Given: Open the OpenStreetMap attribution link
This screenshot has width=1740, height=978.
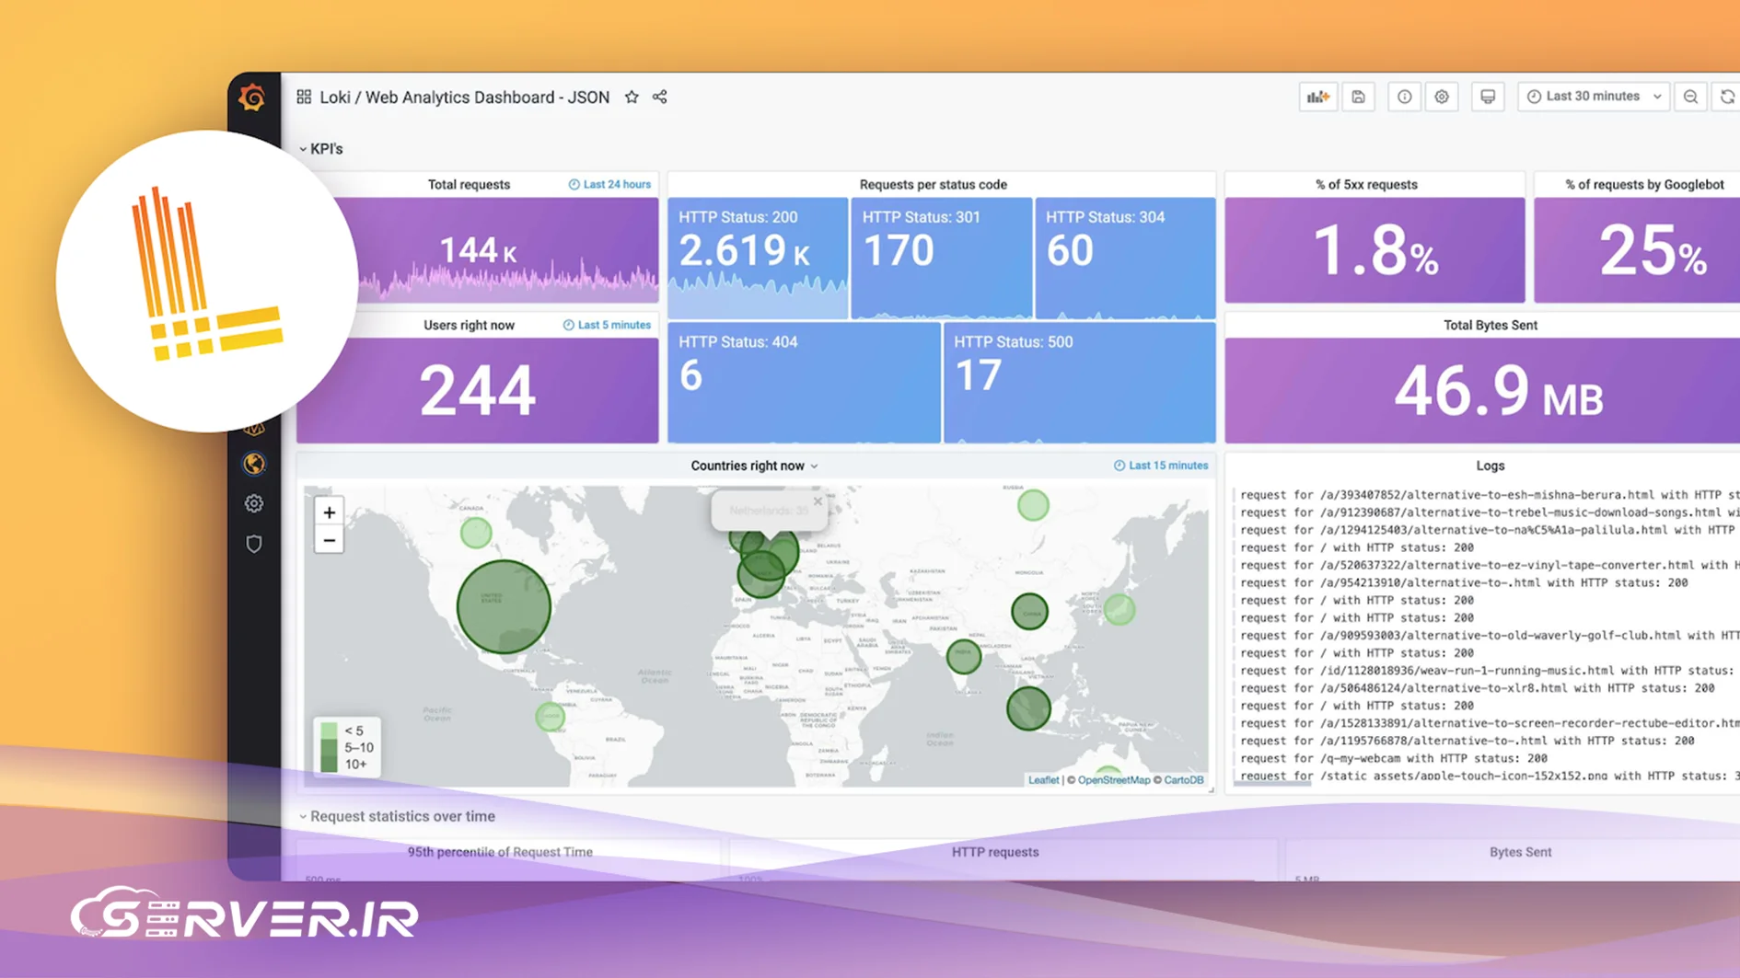Looking at the screenshot, I should (x=1114, y=780).
